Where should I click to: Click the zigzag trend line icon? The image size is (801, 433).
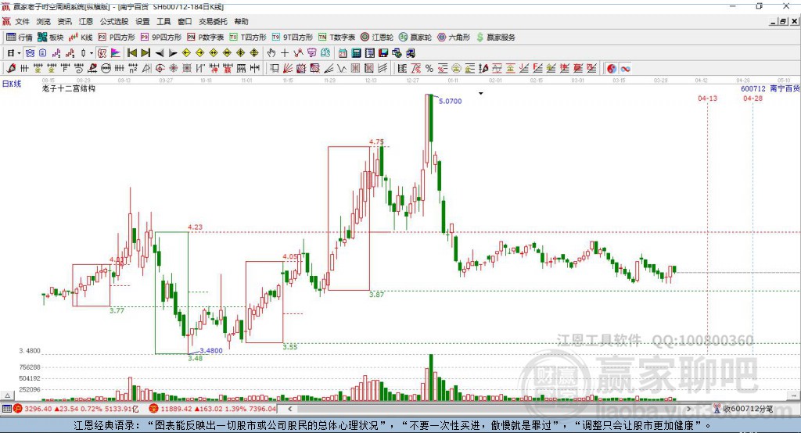[298, 53]
